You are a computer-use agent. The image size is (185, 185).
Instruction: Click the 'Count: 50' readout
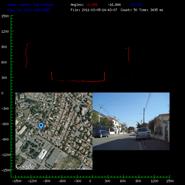click(129, 10)
